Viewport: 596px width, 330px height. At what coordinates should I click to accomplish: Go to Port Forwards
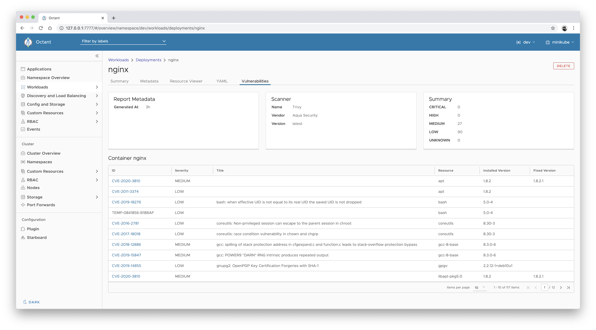tap(41, 205)
